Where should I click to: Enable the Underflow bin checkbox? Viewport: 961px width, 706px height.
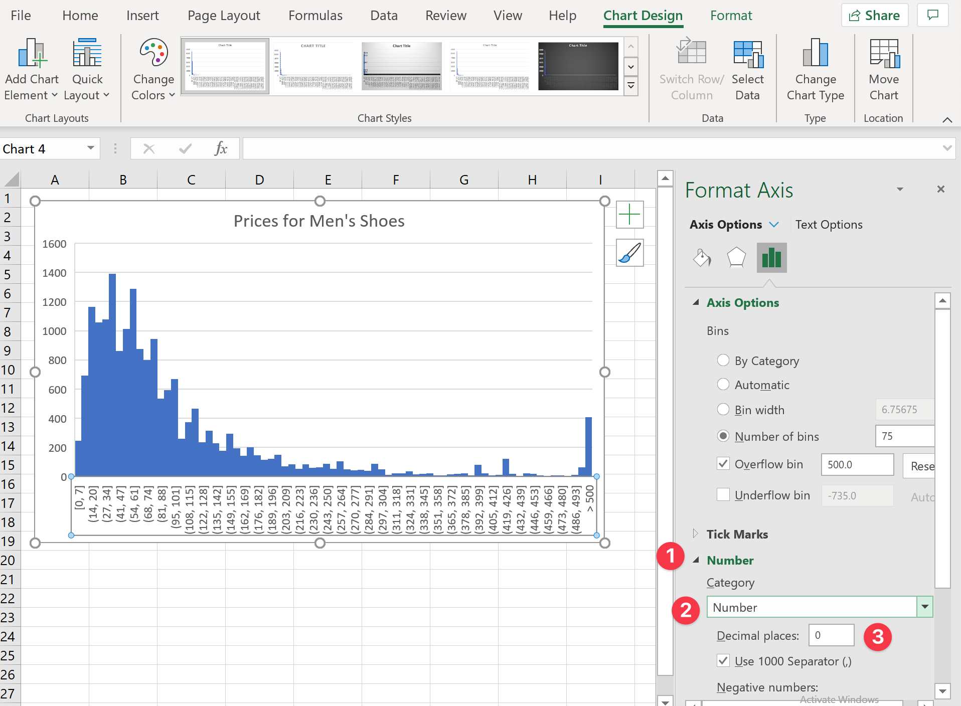(723, 495)
